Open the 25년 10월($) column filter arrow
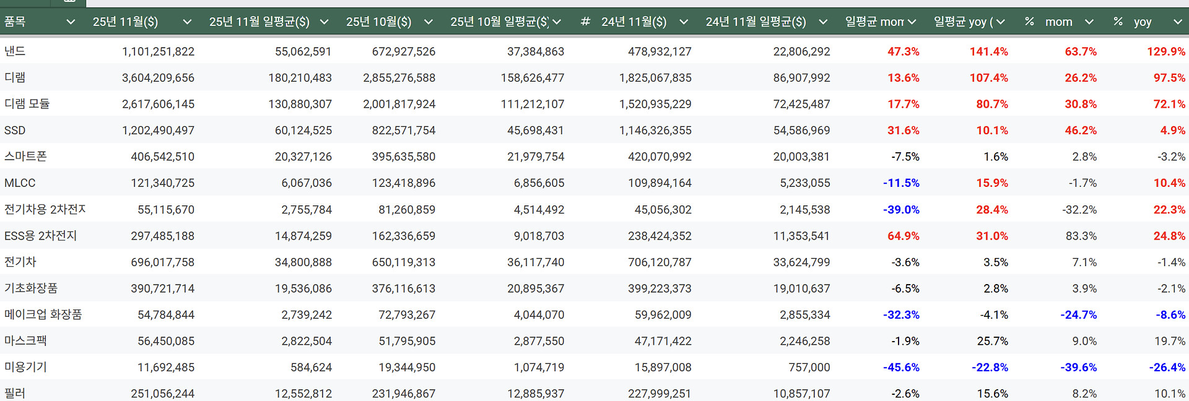 coord(428,22)
